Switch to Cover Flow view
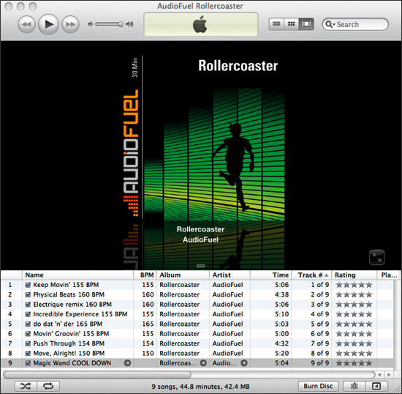 click(306, 24)
